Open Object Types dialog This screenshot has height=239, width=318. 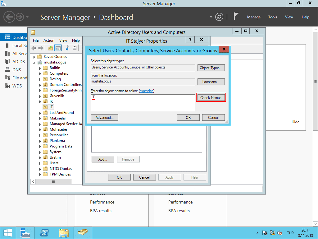[x=211, y=68]
